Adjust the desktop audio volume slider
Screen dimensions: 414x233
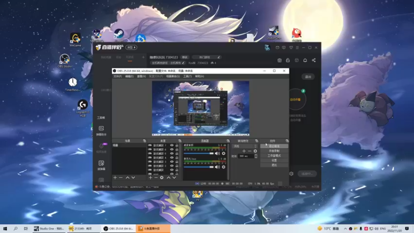coord(199,153)
